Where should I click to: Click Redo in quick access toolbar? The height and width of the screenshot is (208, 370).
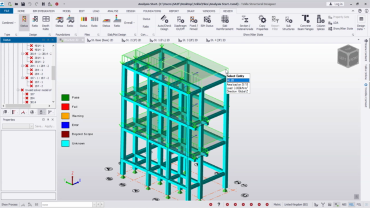tap(36, 4)
